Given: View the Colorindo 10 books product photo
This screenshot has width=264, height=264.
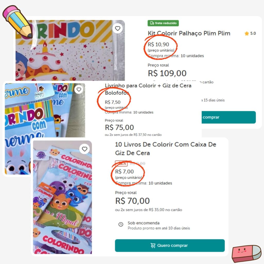Looking at the screenshot, I should click(62, 201).
